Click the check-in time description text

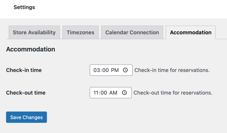[x=172, y=70]
